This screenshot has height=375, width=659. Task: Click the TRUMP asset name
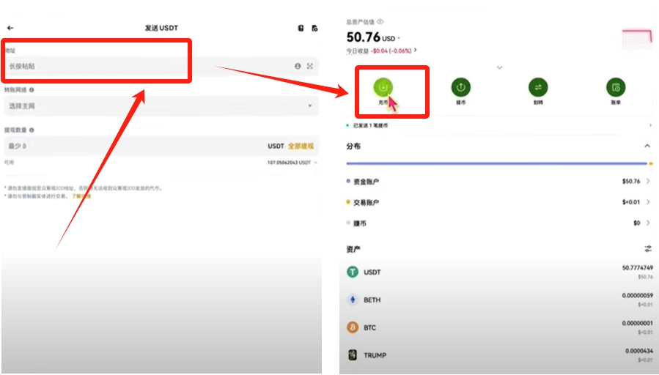[x=375, y=355]
